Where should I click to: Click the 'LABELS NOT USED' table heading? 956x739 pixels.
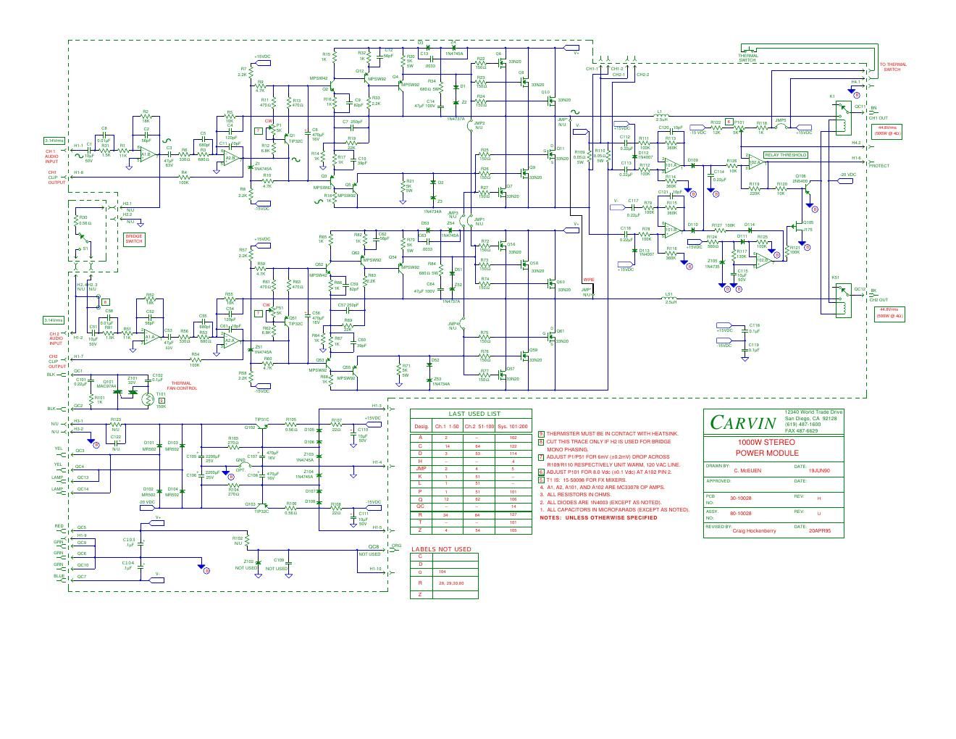click(441, 549)
